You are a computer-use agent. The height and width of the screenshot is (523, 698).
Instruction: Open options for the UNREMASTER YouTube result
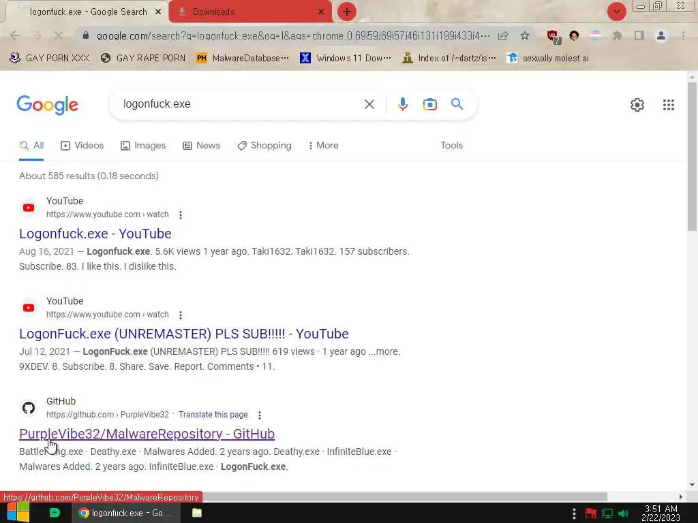tap(180, 315)
